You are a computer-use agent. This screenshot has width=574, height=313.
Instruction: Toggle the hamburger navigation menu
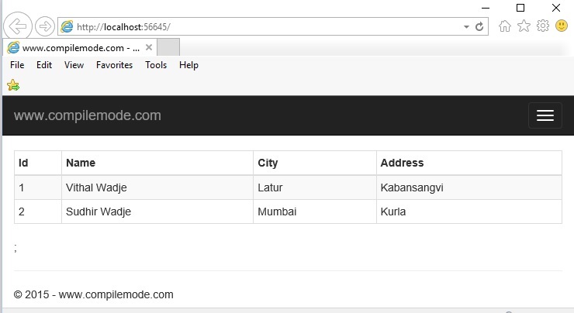coord(545,115)
